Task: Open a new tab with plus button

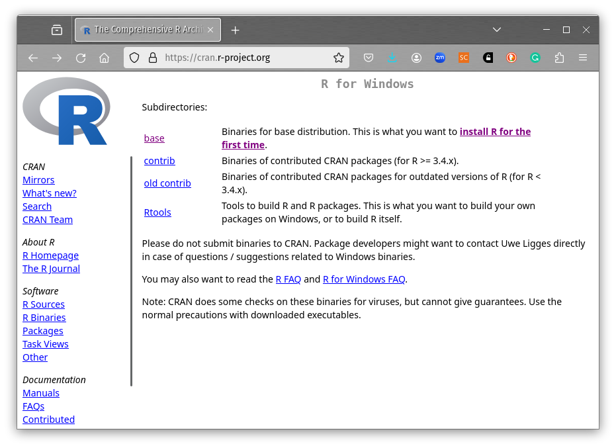Action: click(235, 30)
